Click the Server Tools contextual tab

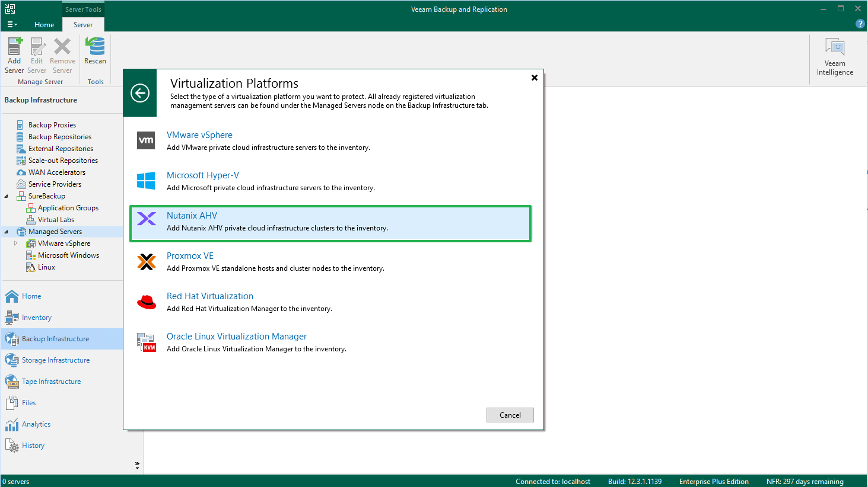click(83, 9)
